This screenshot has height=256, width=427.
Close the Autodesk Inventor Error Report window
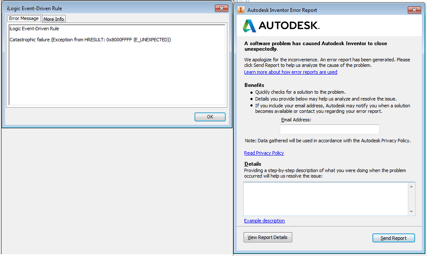[x=414, y=10]
